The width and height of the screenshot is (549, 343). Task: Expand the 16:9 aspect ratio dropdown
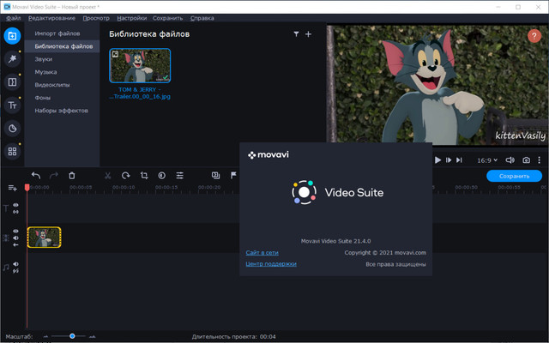(x=487, y=159)
